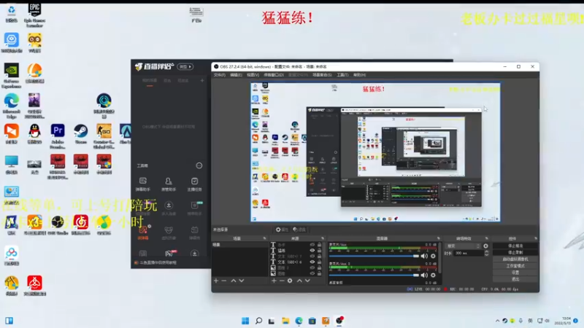The image size is (584, 328).
Task: Toggle visibility eye of 猛练 source
Action: 312,250
